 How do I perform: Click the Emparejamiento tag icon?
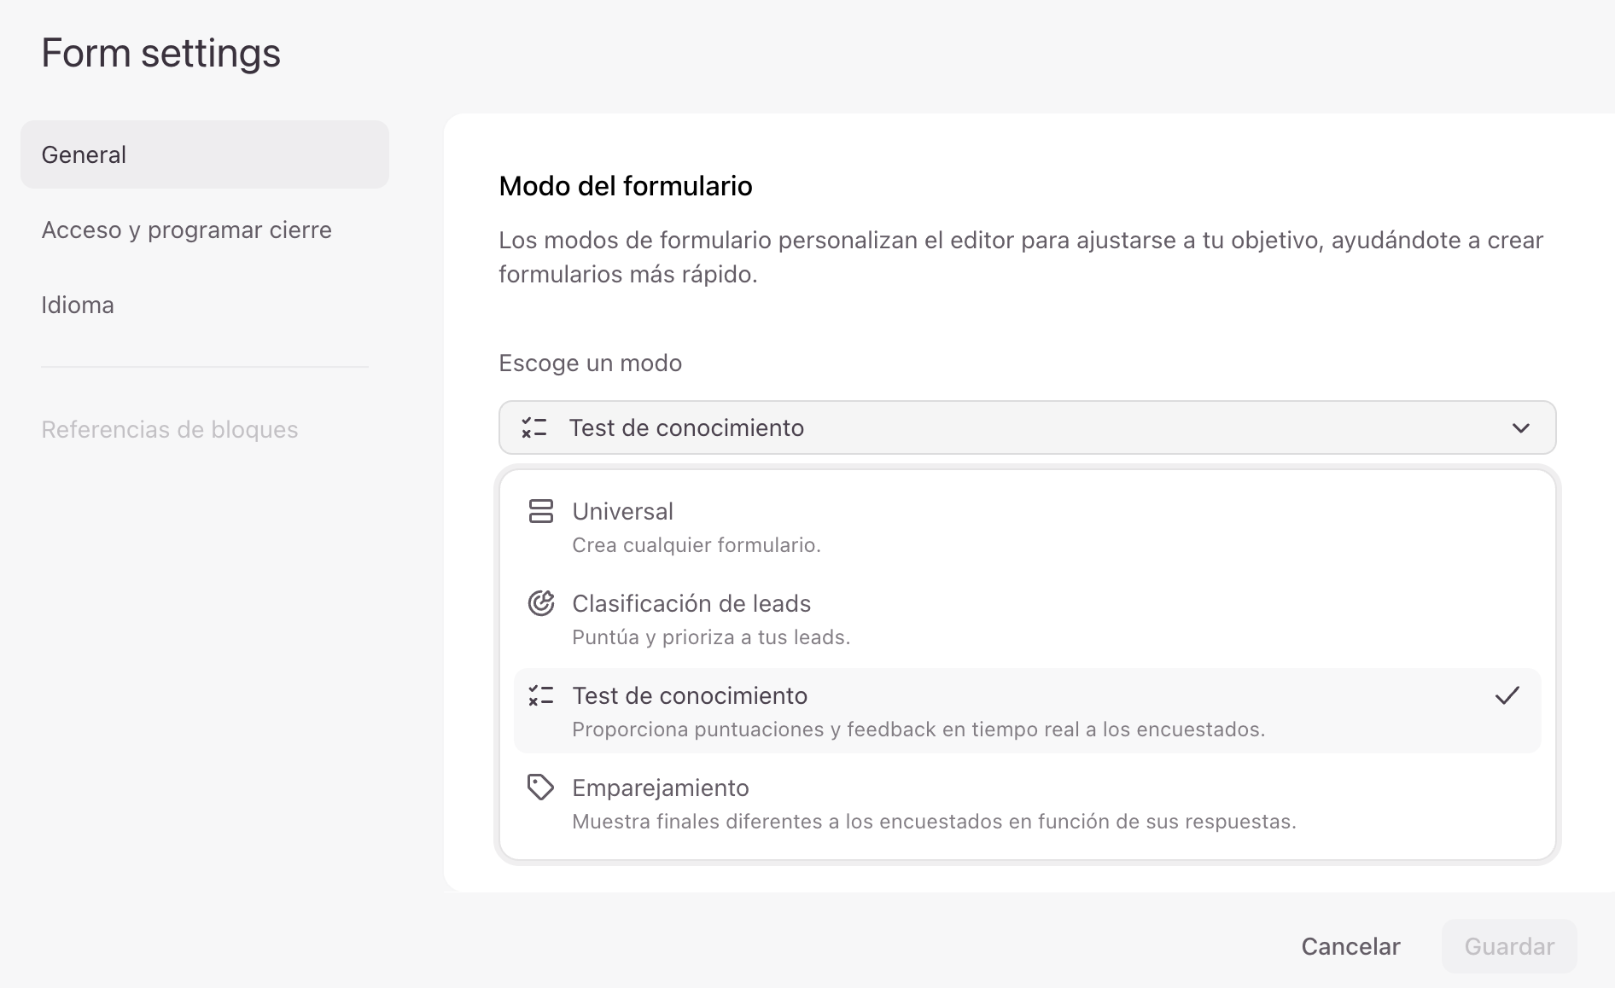point(541,787)
